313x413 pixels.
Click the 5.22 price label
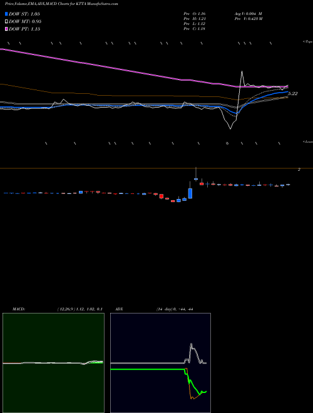pos(293,93)
